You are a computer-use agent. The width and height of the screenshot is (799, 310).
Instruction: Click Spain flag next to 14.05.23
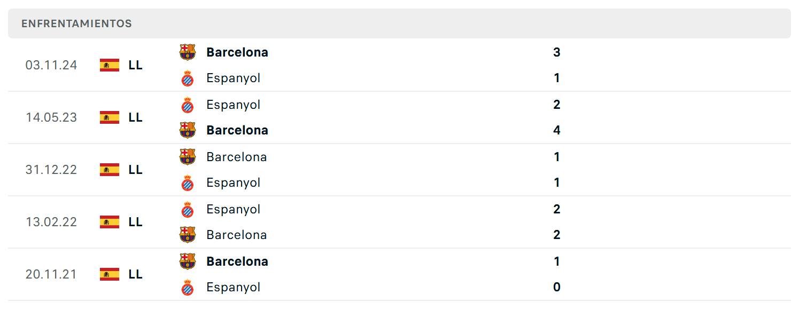(110, 117)
